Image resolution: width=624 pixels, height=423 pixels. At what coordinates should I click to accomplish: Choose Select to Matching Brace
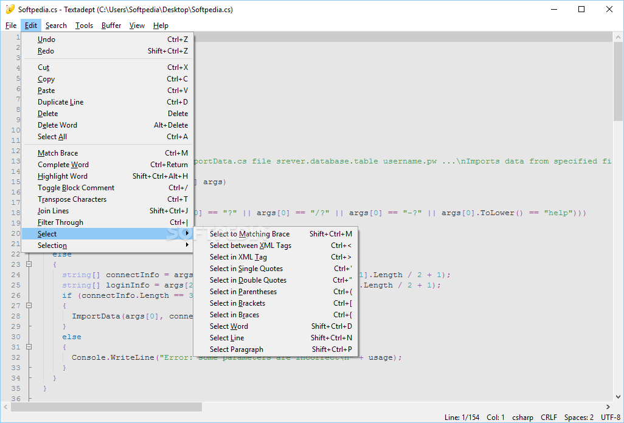click(276, 234)
